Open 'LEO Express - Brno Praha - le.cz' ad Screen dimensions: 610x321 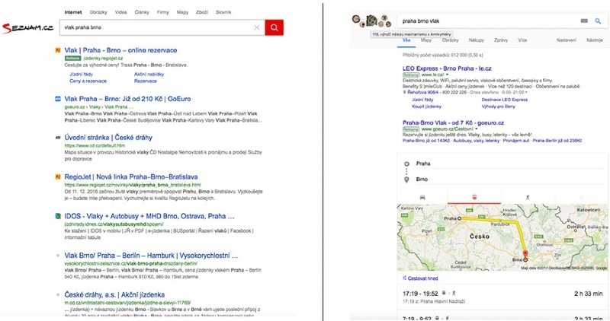[x=447, y=68]
